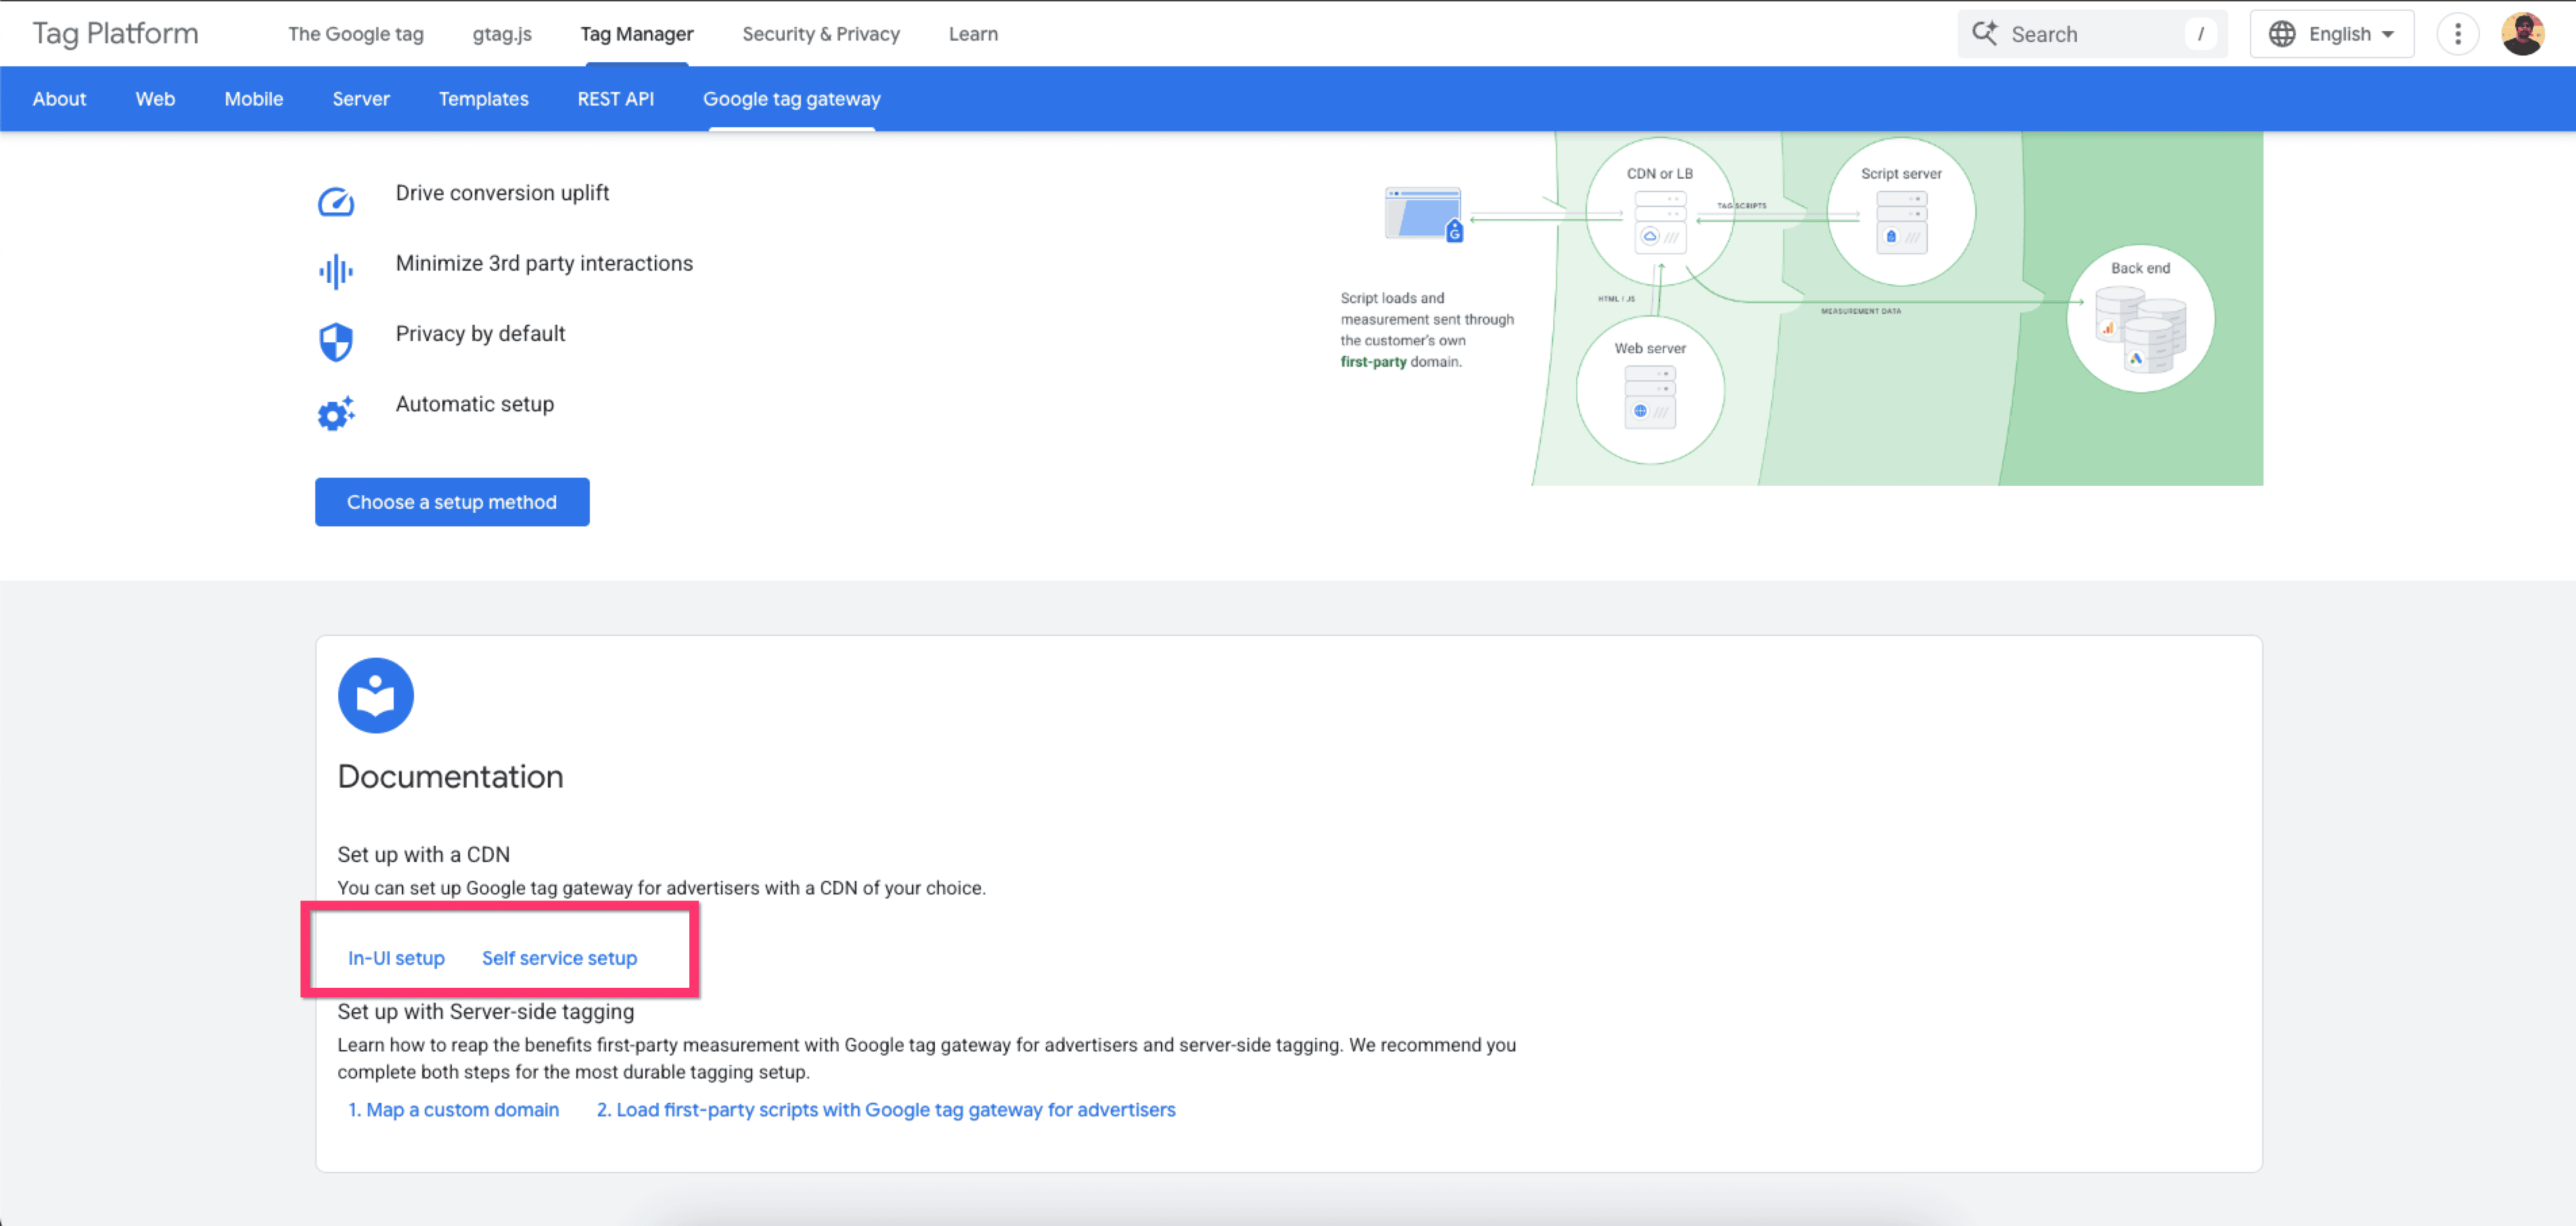
Task: Click the speedometer conversion uplift icon
Action: [336, 201]
